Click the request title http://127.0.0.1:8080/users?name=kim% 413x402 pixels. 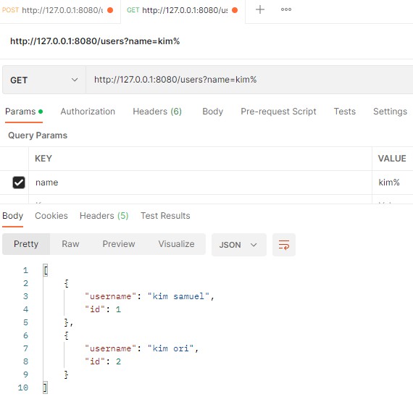pos(95,41)
